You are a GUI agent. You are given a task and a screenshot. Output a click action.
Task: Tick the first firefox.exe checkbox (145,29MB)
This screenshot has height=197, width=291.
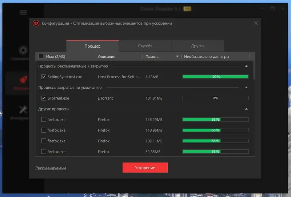point(44,120)
